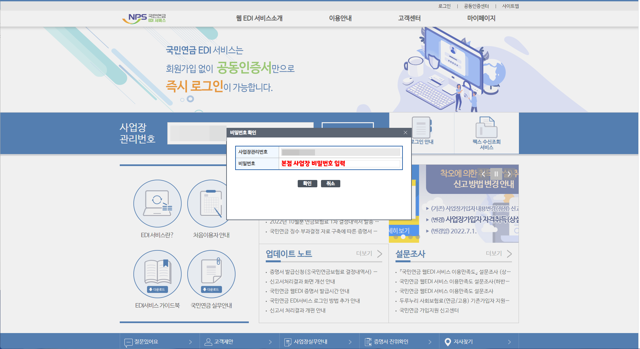640x349 pixels.
Task: Open 사이트맵 link
Action: [511, 6]
